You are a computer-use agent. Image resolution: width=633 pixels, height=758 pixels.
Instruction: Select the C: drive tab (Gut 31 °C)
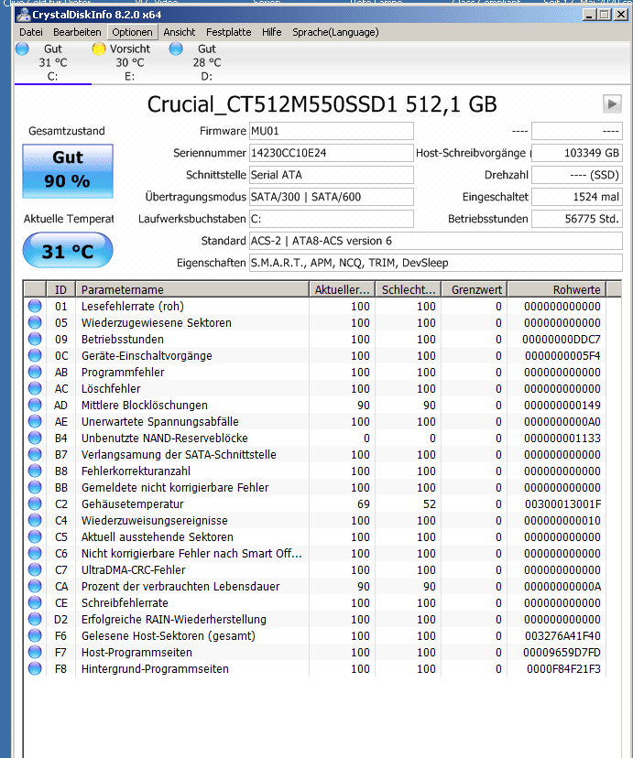click(53, 62)
